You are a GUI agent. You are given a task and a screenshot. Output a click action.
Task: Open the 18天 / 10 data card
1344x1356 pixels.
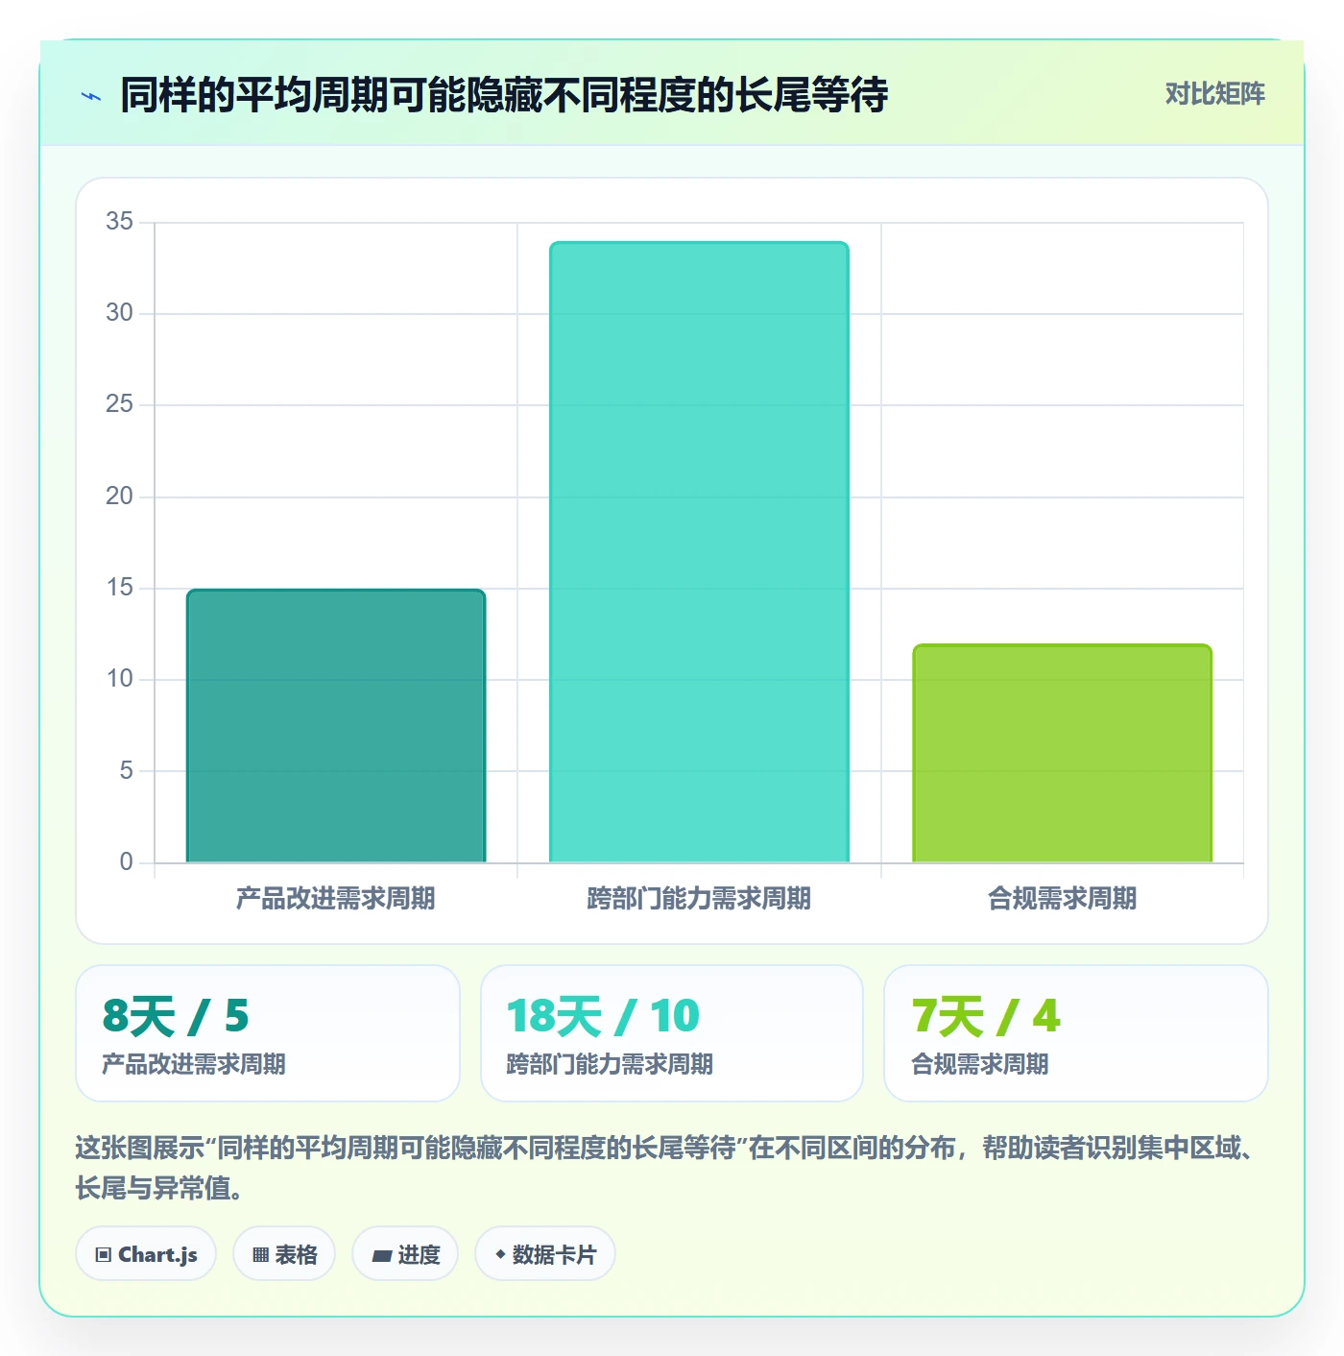(672, 1033)
